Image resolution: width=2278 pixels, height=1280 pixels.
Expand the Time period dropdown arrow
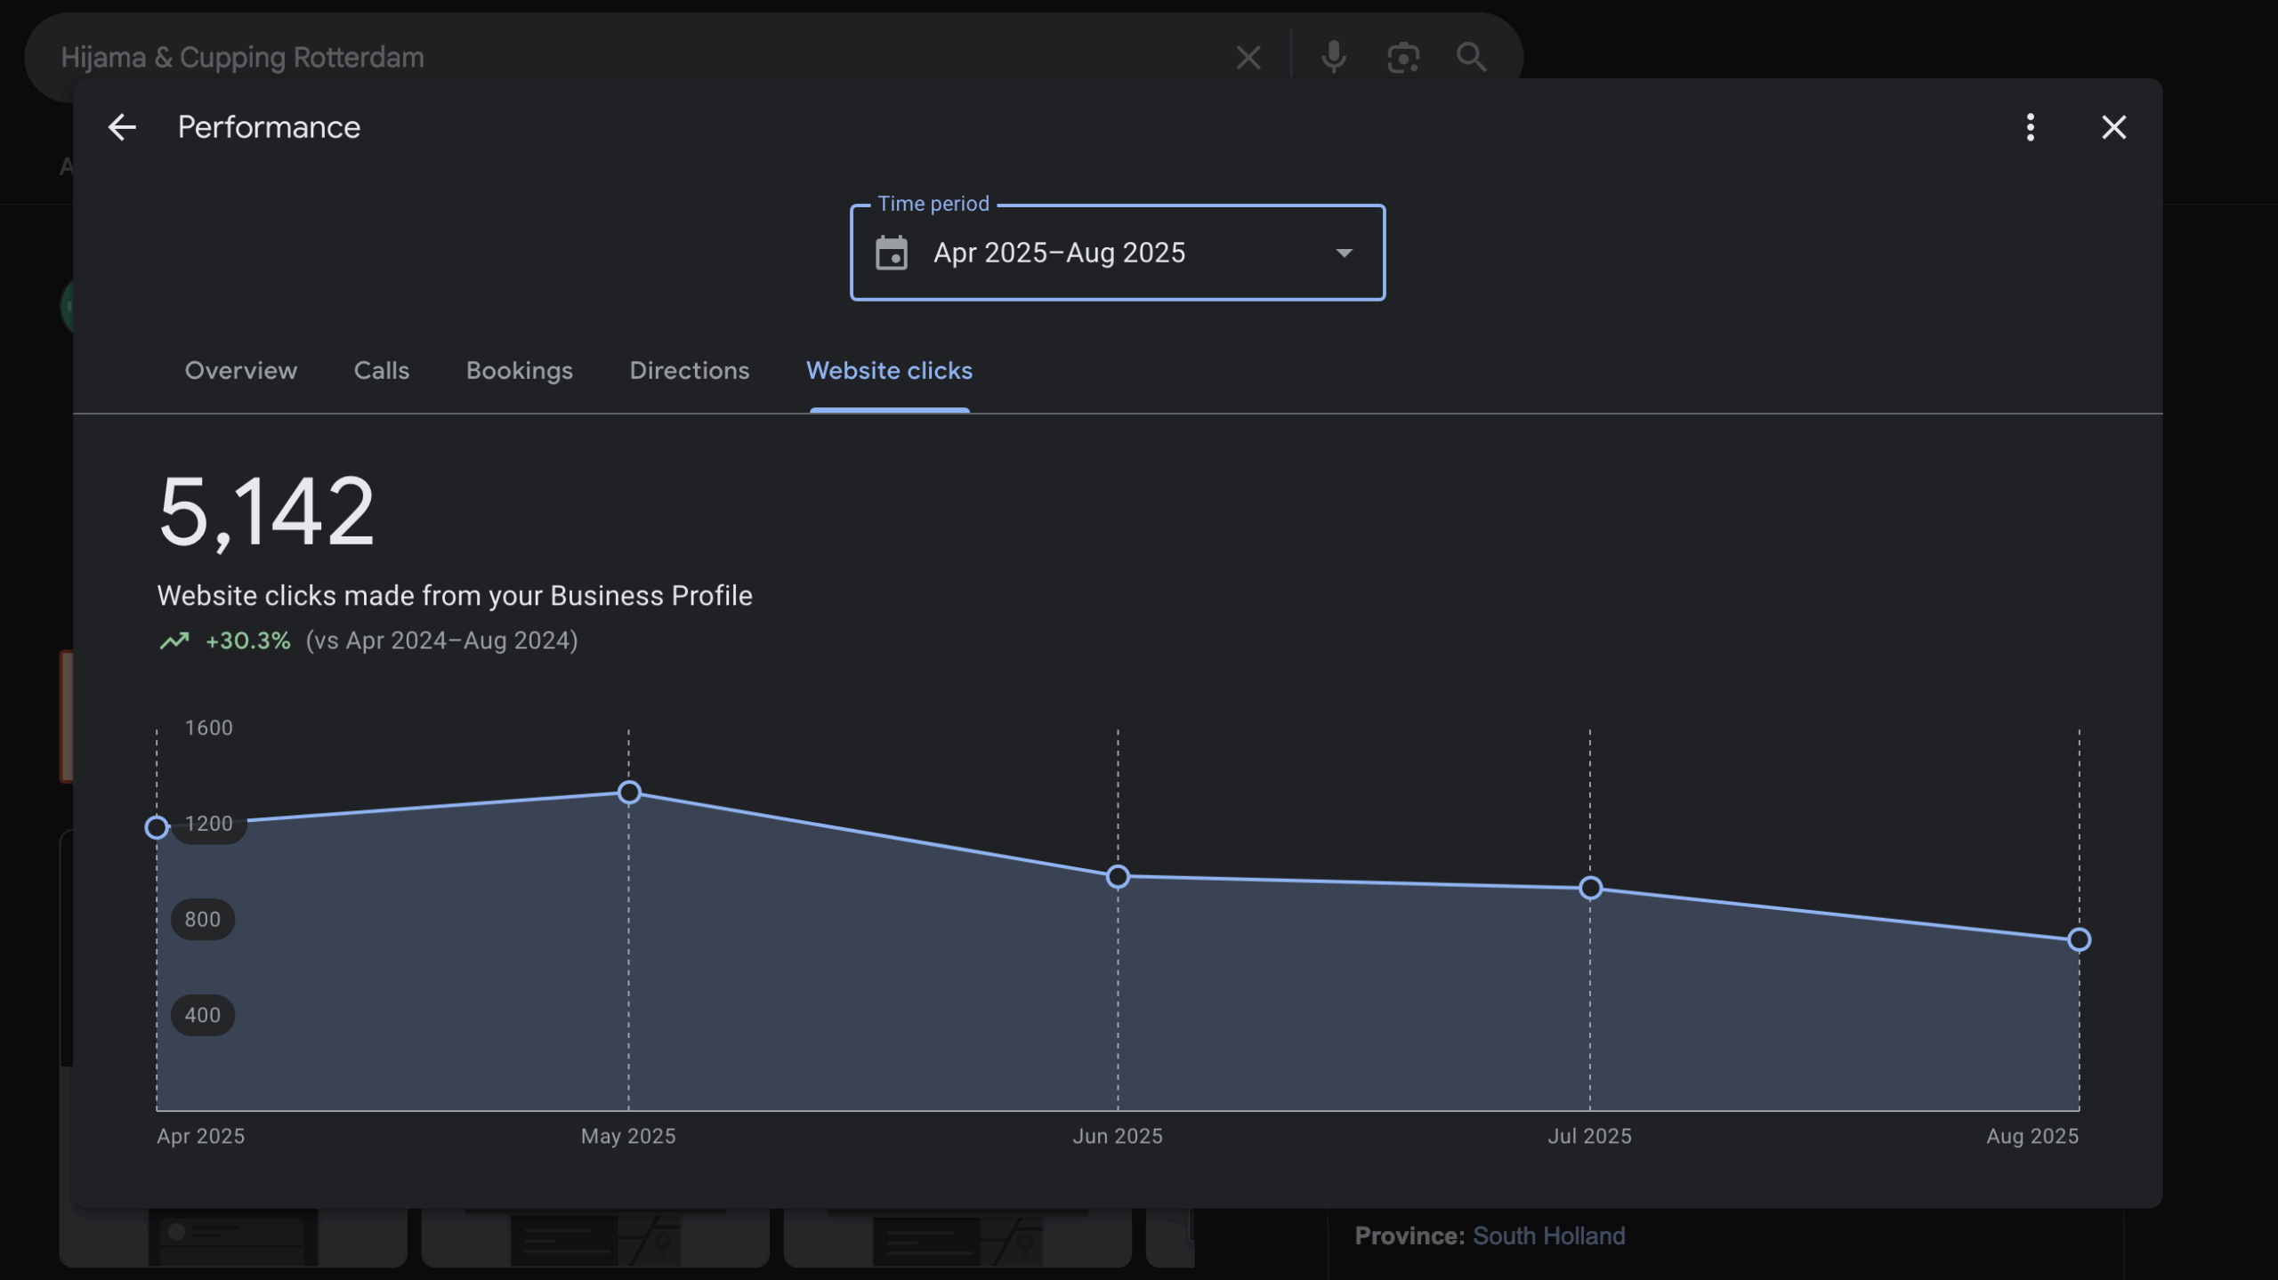click(x=1344, y=254)
